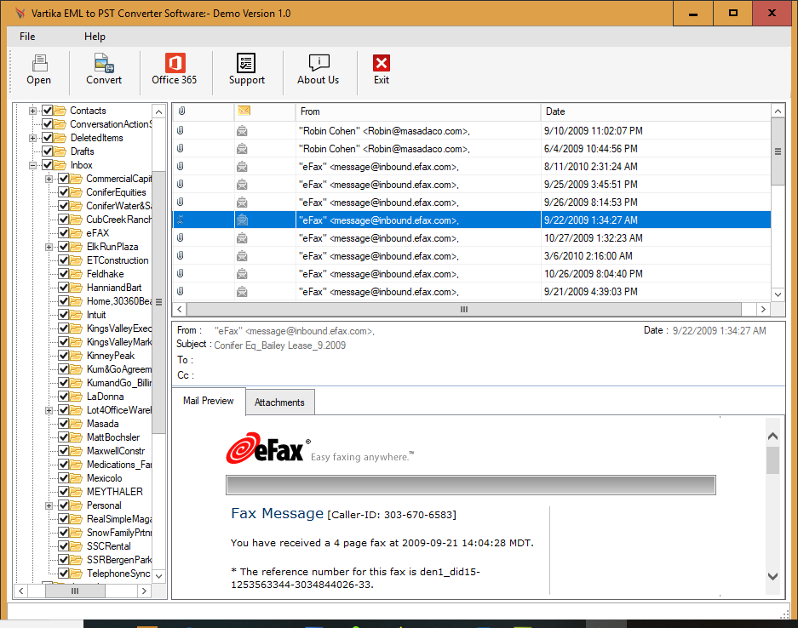The width and height of the screenshot is (798, 628).
Task: Click folder tree horizontal scrollbar thumb
Action: point(75,591)
